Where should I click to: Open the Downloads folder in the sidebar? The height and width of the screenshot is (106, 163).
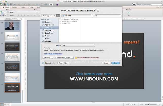[49, 33]
